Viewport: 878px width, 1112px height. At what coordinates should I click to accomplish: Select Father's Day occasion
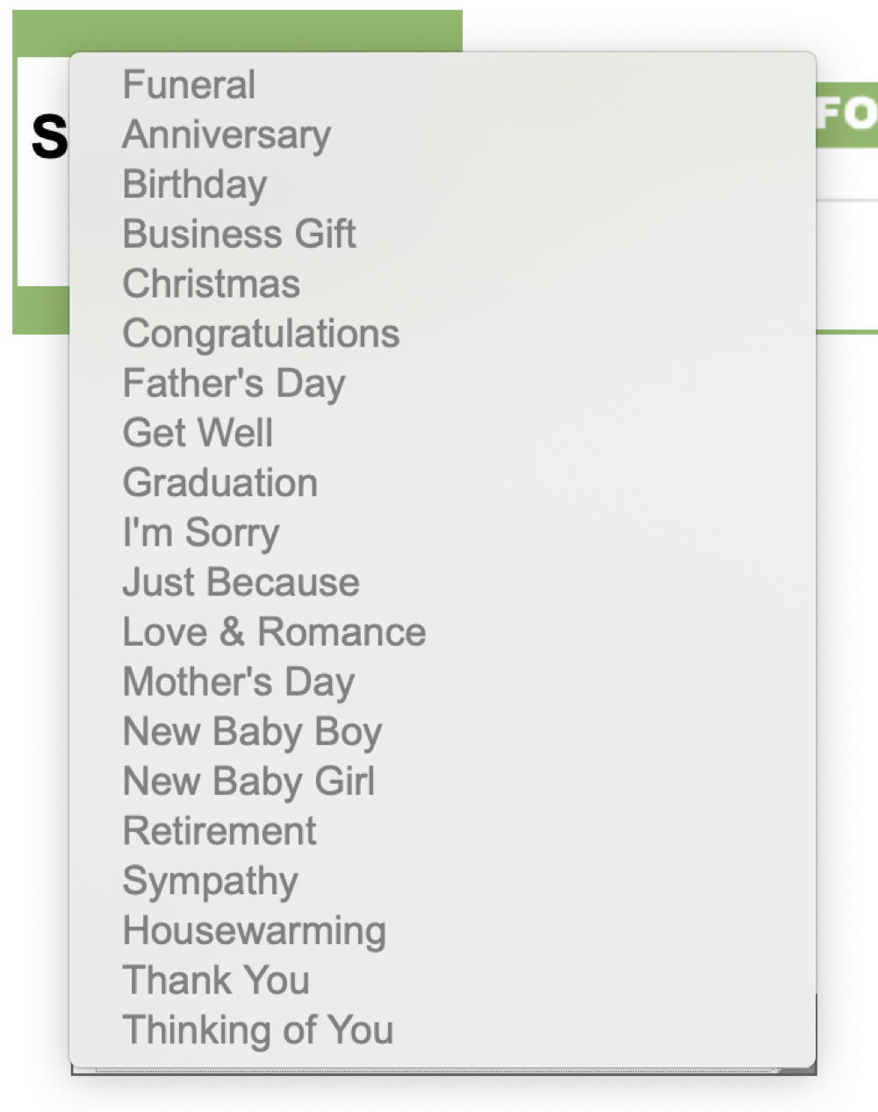point(234,384)
